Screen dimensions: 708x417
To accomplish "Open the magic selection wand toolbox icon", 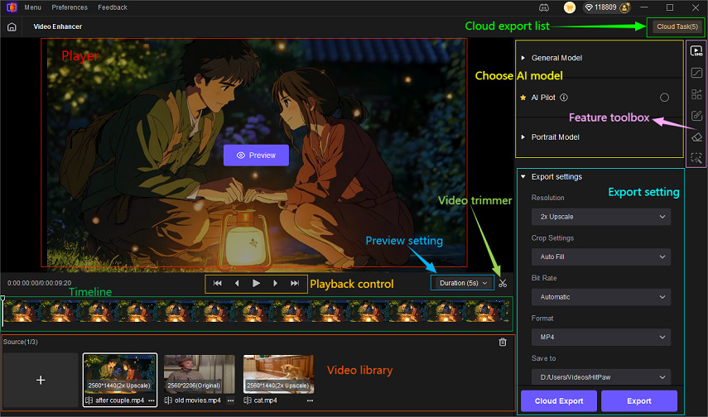I will [x=696, y=157].
